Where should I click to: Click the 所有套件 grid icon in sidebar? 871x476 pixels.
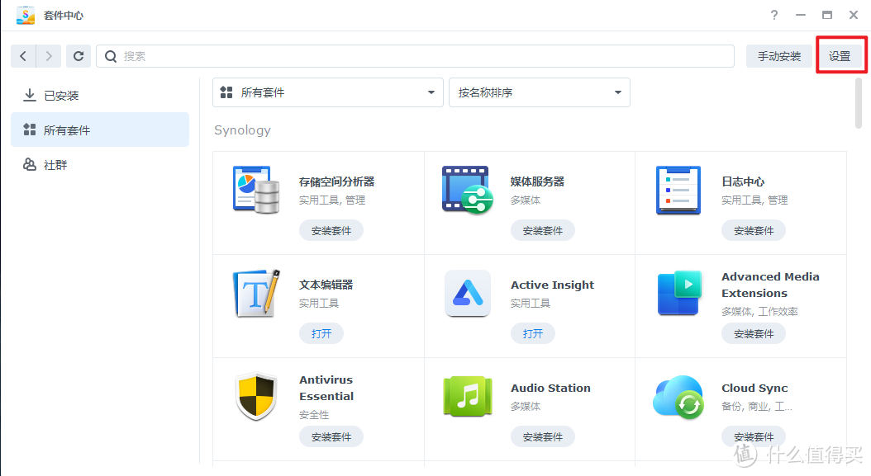pyautogui.click(x=30, y=130)
